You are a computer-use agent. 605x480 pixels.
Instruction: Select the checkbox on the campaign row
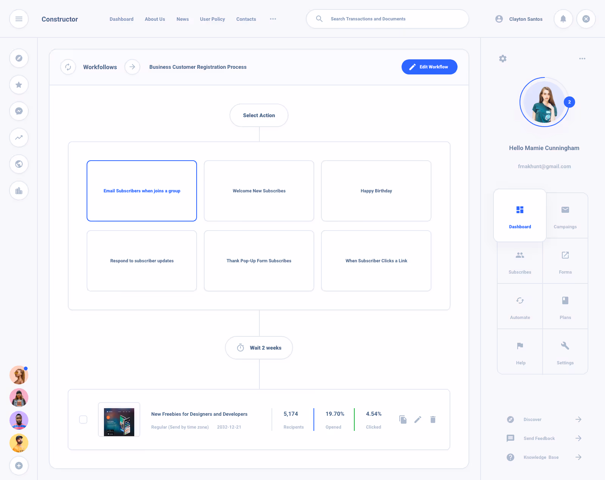pos(83,420)
